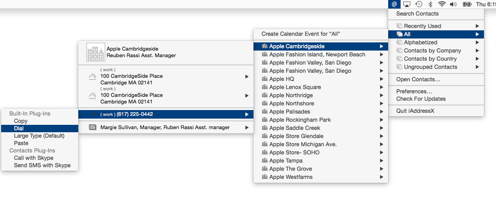Click the Alphabetized group icon
Viewport: 496px width, 203px height.
pos(399,42)
